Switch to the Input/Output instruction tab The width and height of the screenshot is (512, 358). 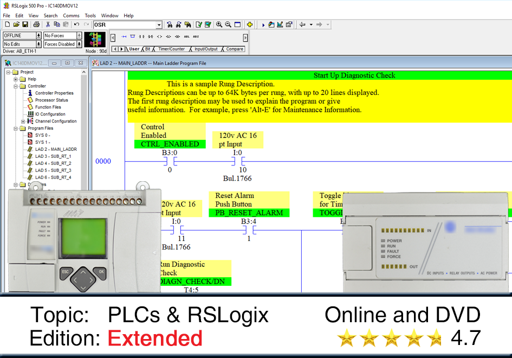point(206,49)
